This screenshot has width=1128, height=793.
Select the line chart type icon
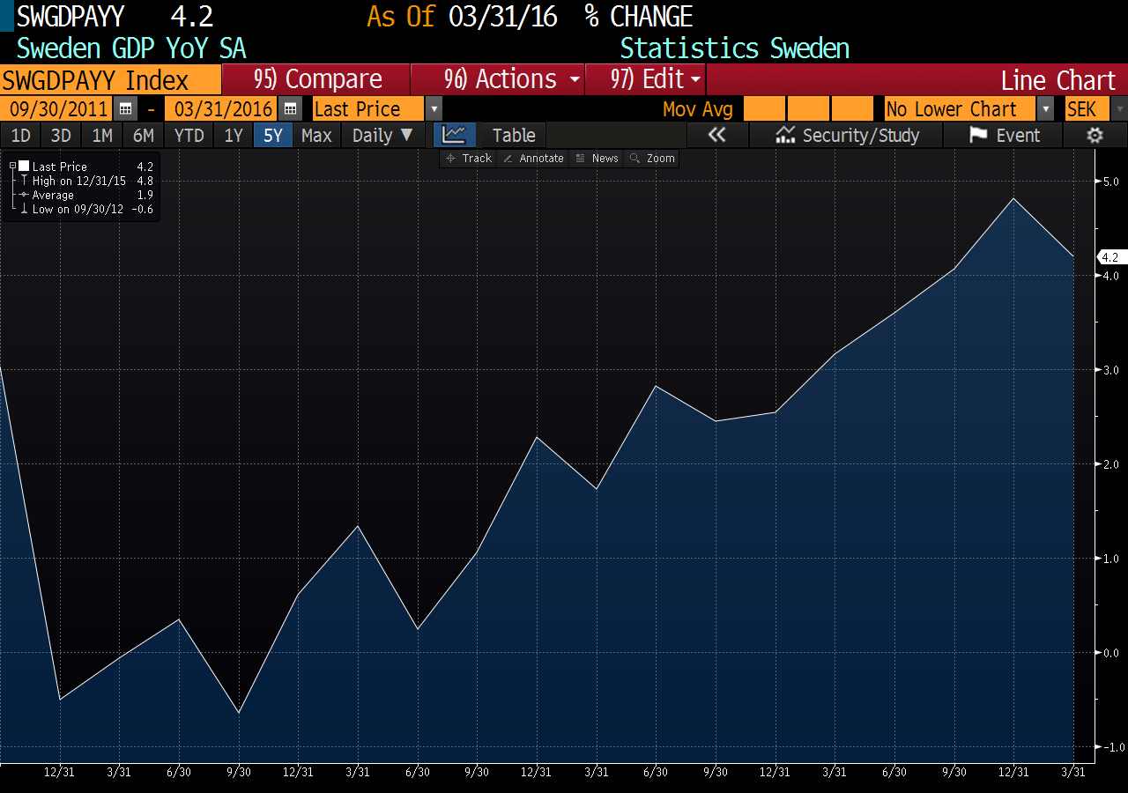click(x=453, y=135)
